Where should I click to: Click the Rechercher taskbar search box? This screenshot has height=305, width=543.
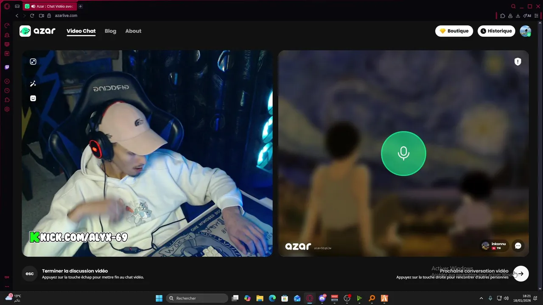[x=197, y=298]
